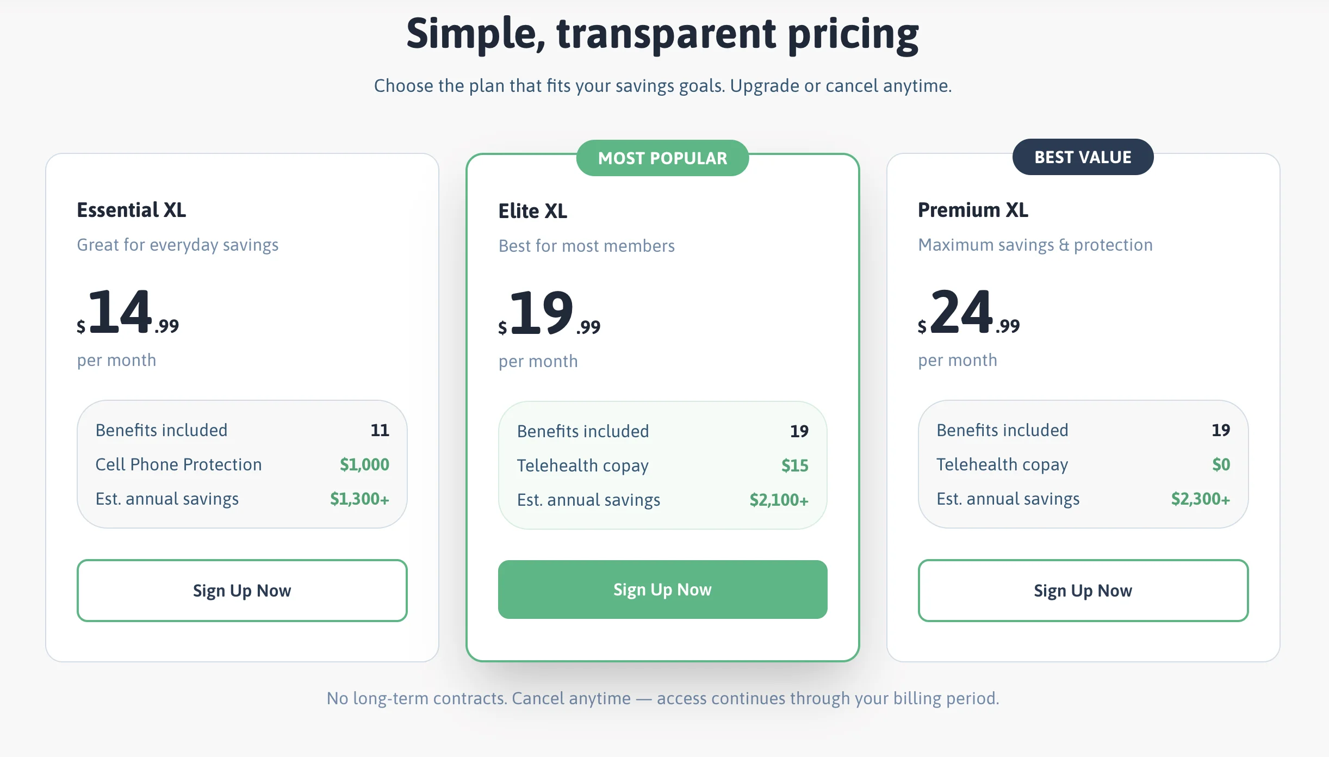The height and width of the screenshot is (757, 1329).
Task: Click the Simple, transparent pricing heading
Action: click(x=664, y=34)
